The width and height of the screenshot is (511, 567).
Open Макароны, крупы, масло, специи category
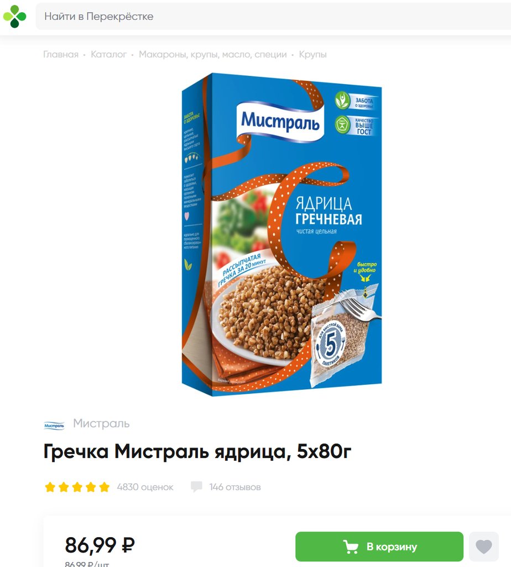pyautogui.click(x=213, y=54)
